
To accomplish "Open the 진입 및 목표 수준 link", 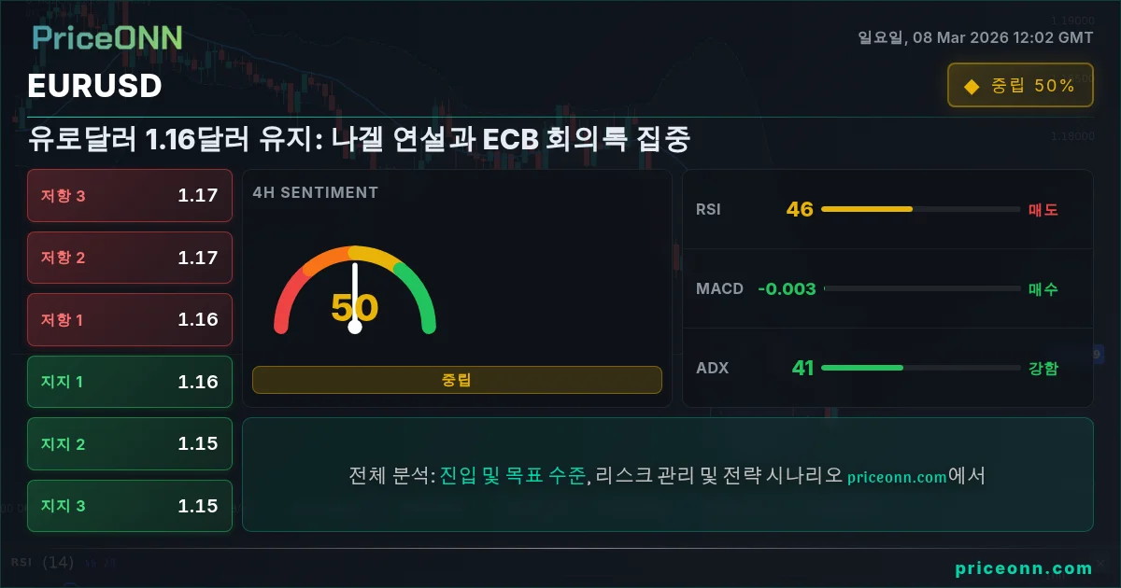I will click(513, 475).
